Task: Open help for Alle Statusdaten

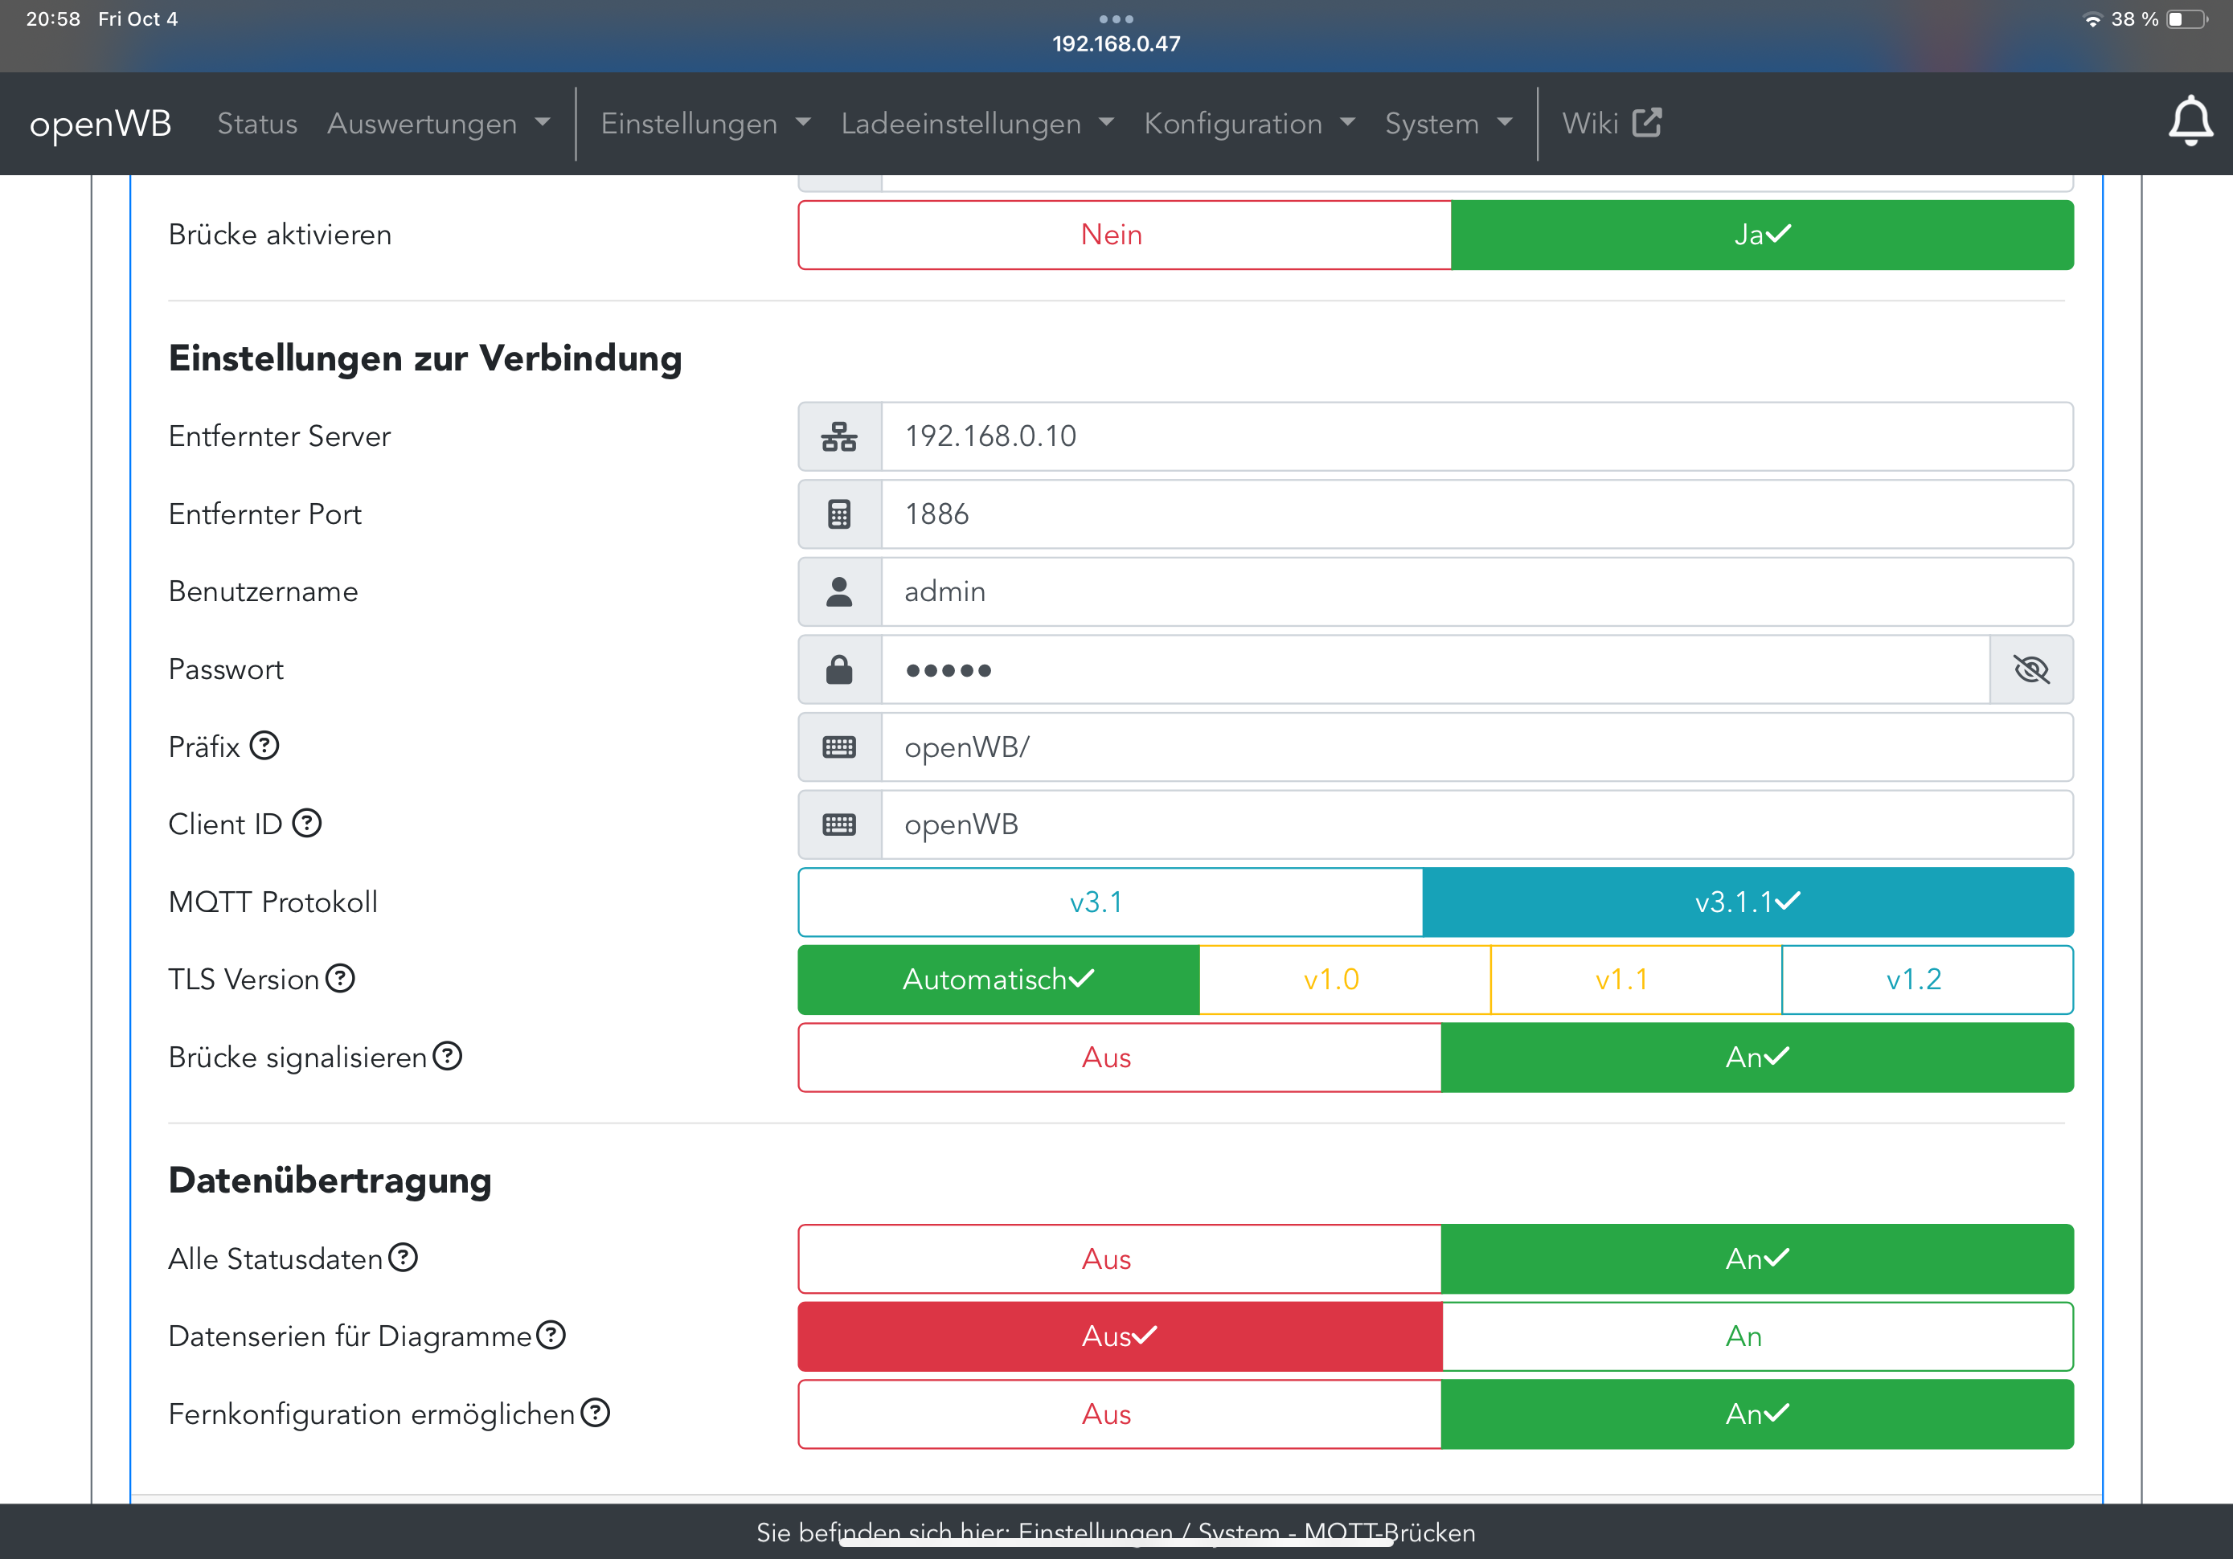Action: click(403, 1258)
